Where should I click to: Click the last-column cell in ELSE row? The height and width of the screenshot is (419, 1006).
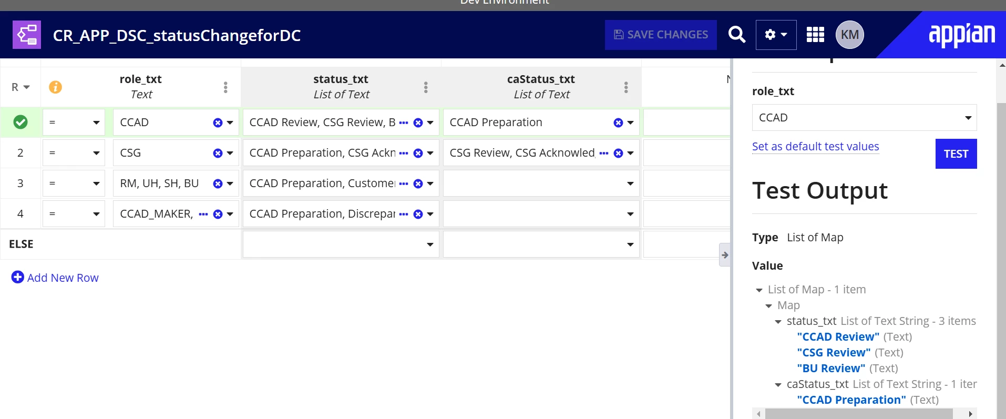pyautogui.click(x=686, y=244)
